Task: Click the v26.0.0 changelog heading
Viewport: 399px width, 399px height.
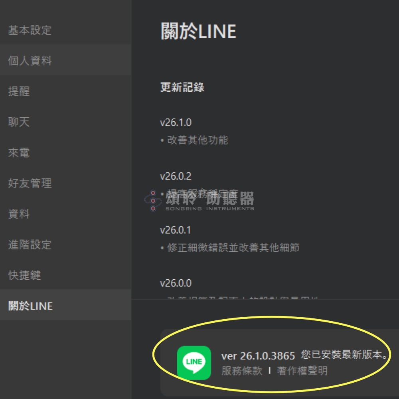Action: click(x=176, y=283)
